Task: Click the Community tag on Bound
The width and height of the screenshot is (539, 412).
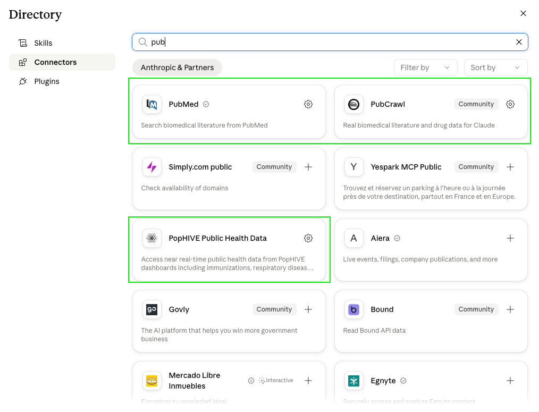Action: coord(476,309)
